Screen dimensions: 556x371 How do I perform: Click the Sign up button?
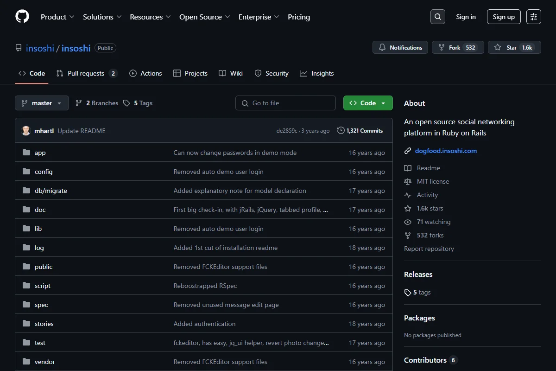tap(504, 17)
